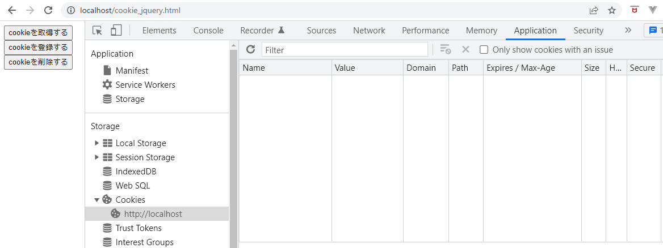Click the share page icon in address bar

pyautogui.click(x=594, y=11)
